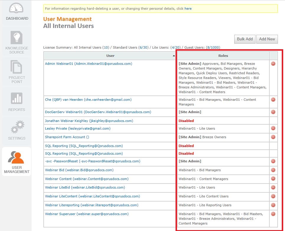Screen dimensions: 285x231
Task: Open the Dashboard section in the sidebar
Action: (17, 12)
